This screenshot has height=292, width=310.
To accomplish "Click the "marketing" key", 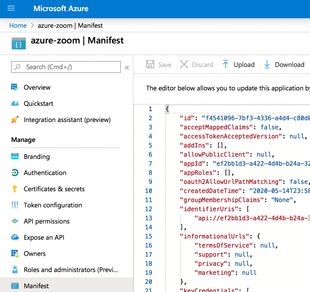I will pos(215,272).
